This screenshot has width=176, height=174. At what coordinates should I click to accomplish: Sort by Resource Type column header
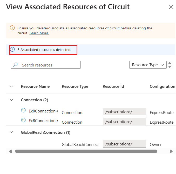click(75, 86)
